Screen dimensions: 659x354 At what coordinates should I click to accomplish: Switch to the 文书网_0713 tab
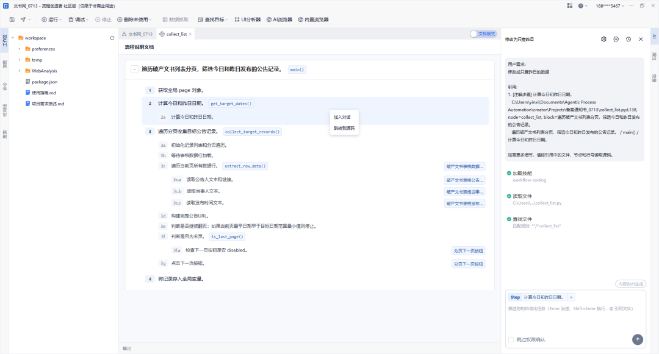click(137, 34)
